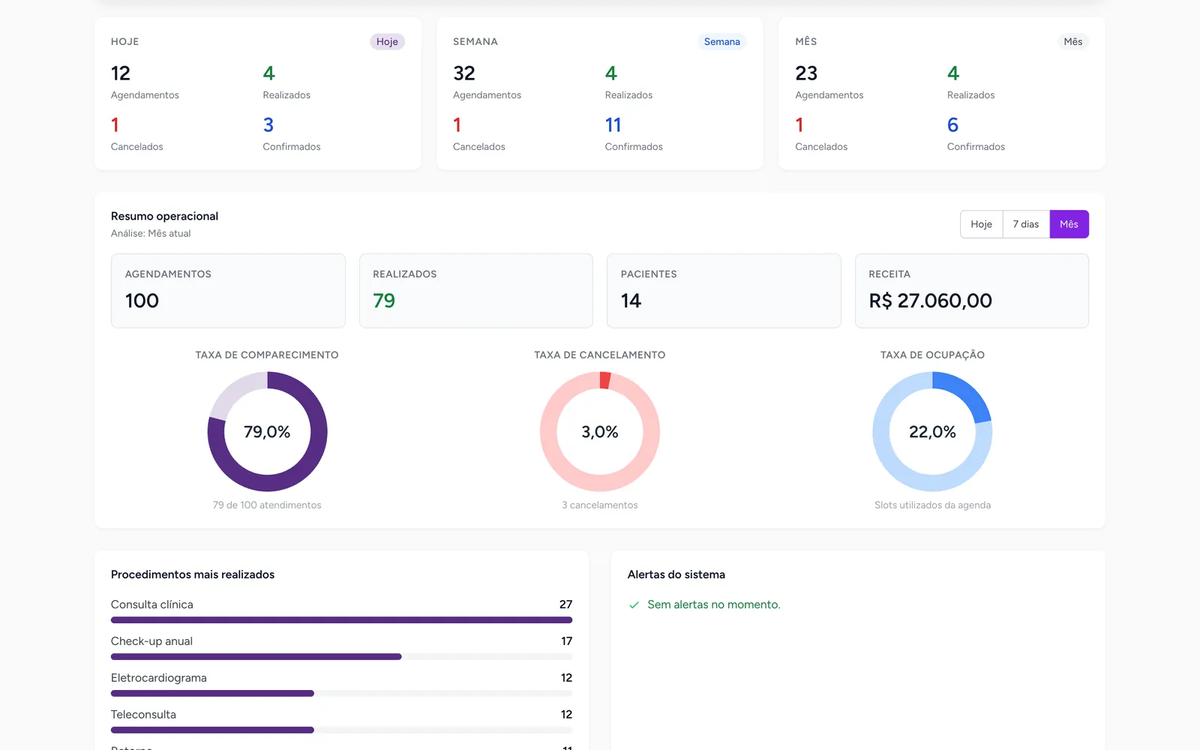Click the Taxa de Comparecimento donut chart

(267, 432)
